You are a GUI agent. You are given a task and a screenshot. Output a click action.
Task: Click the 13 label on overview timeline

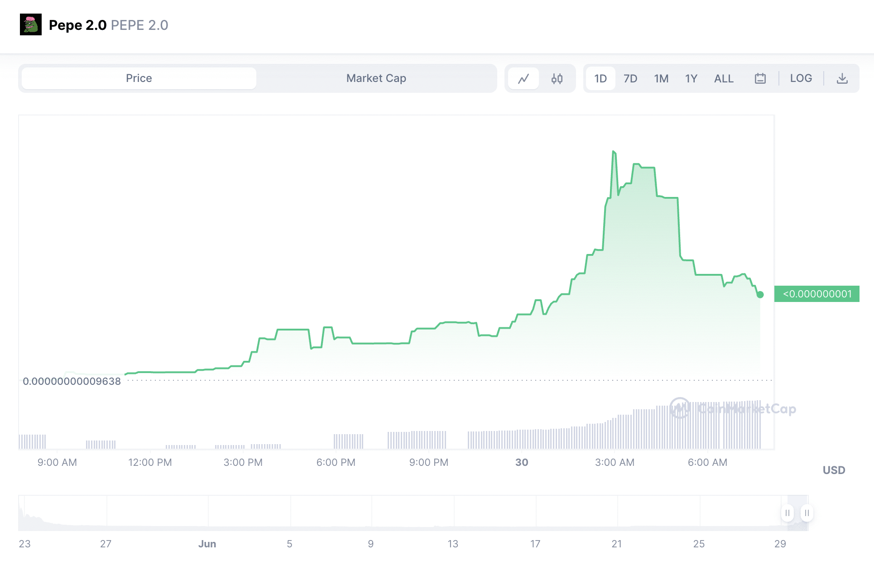tap(453, 544)
